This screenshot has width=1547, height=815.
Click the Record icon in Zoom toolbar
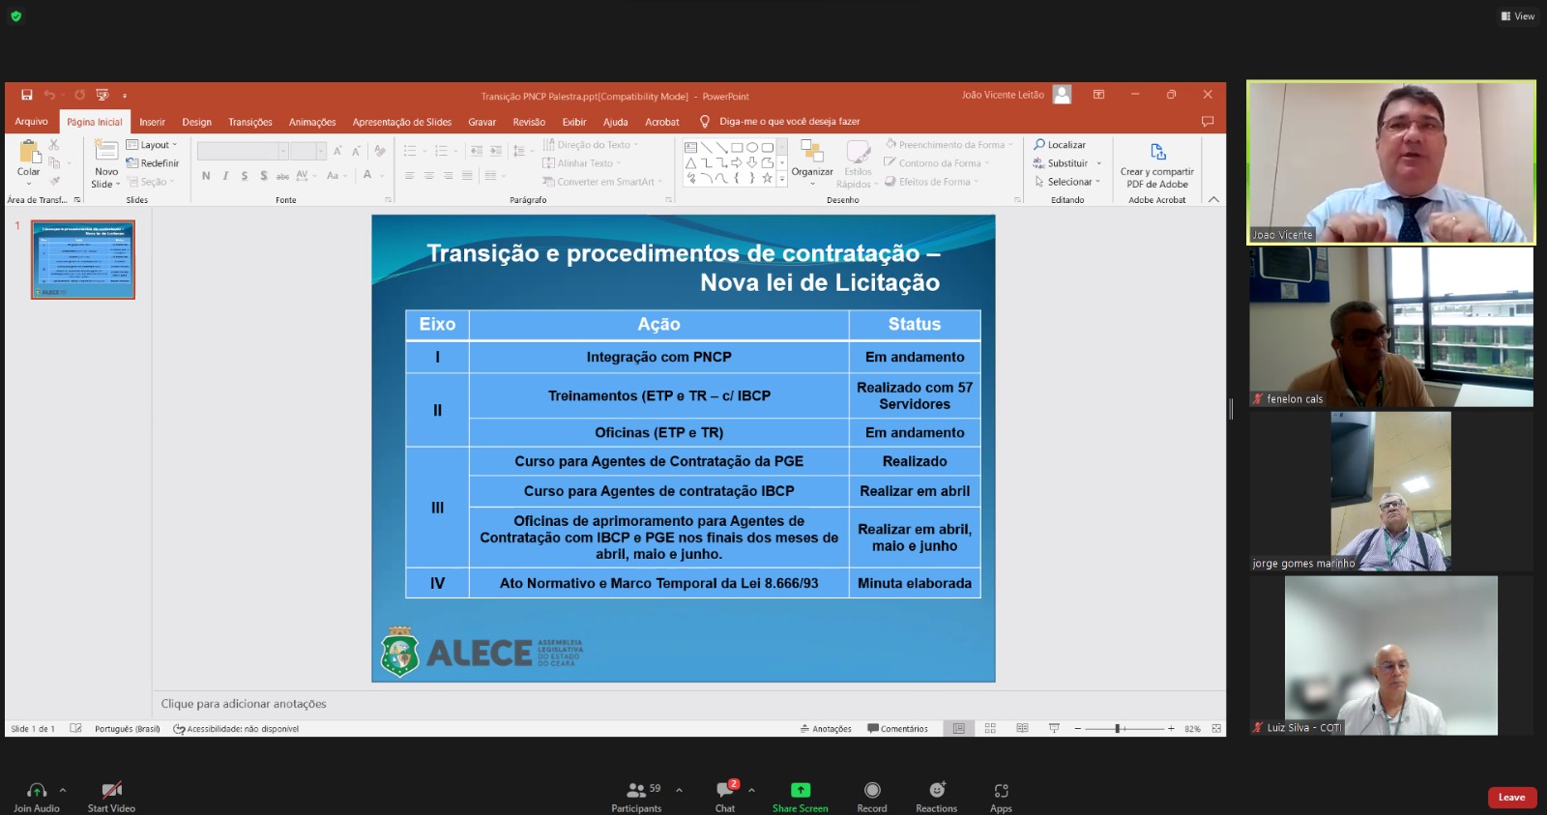point(871,790)
